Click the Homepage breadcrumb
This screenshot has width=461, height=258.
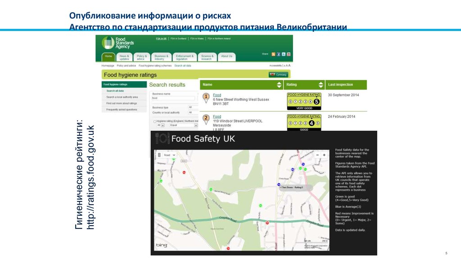[108, 66]
